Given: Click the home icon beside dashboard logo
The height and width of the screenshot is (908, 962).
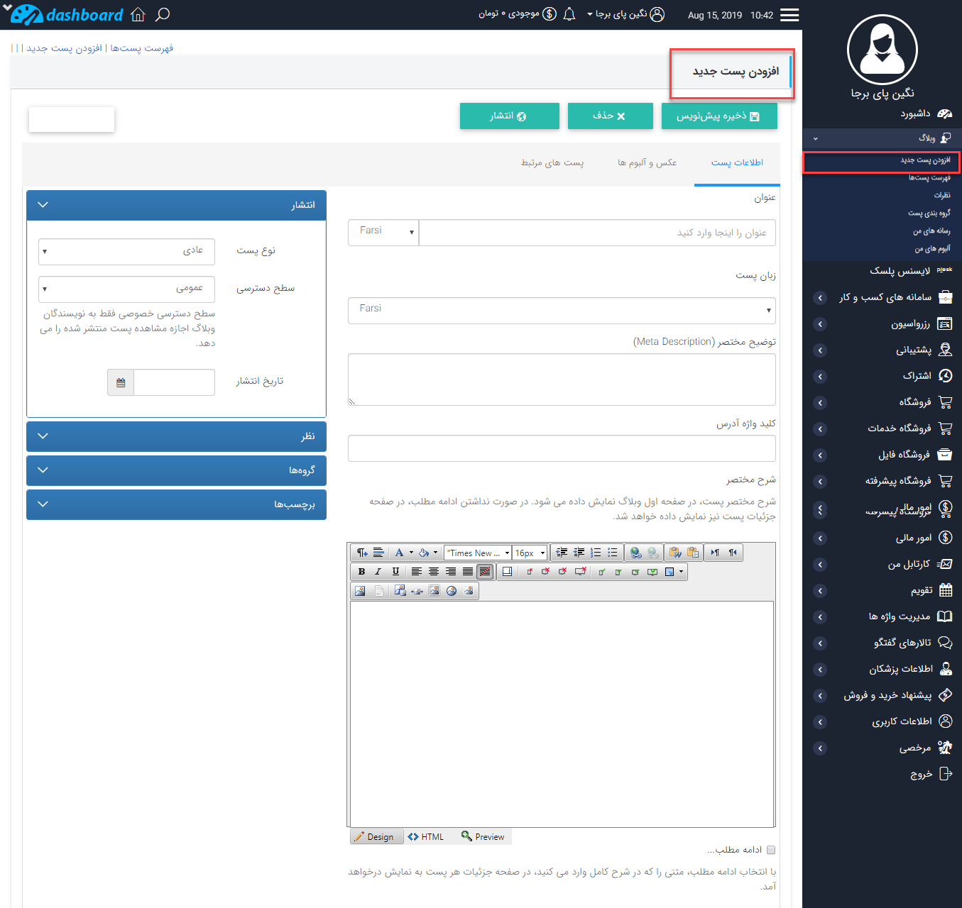Looking at the screenshot, I should point(138,14).
